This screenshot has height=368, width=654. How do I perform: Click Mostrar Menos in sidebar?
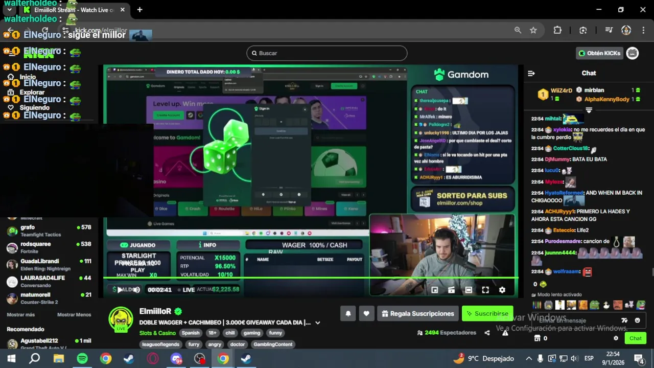tap(74, 315)
